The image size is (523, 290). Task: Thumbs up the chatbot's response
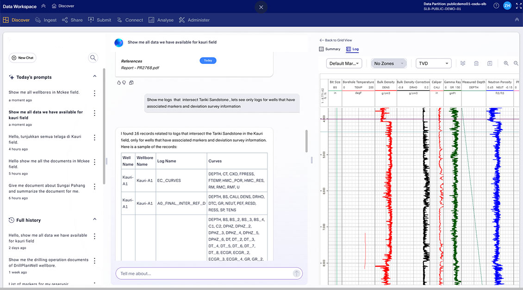(x=119, y=82)
